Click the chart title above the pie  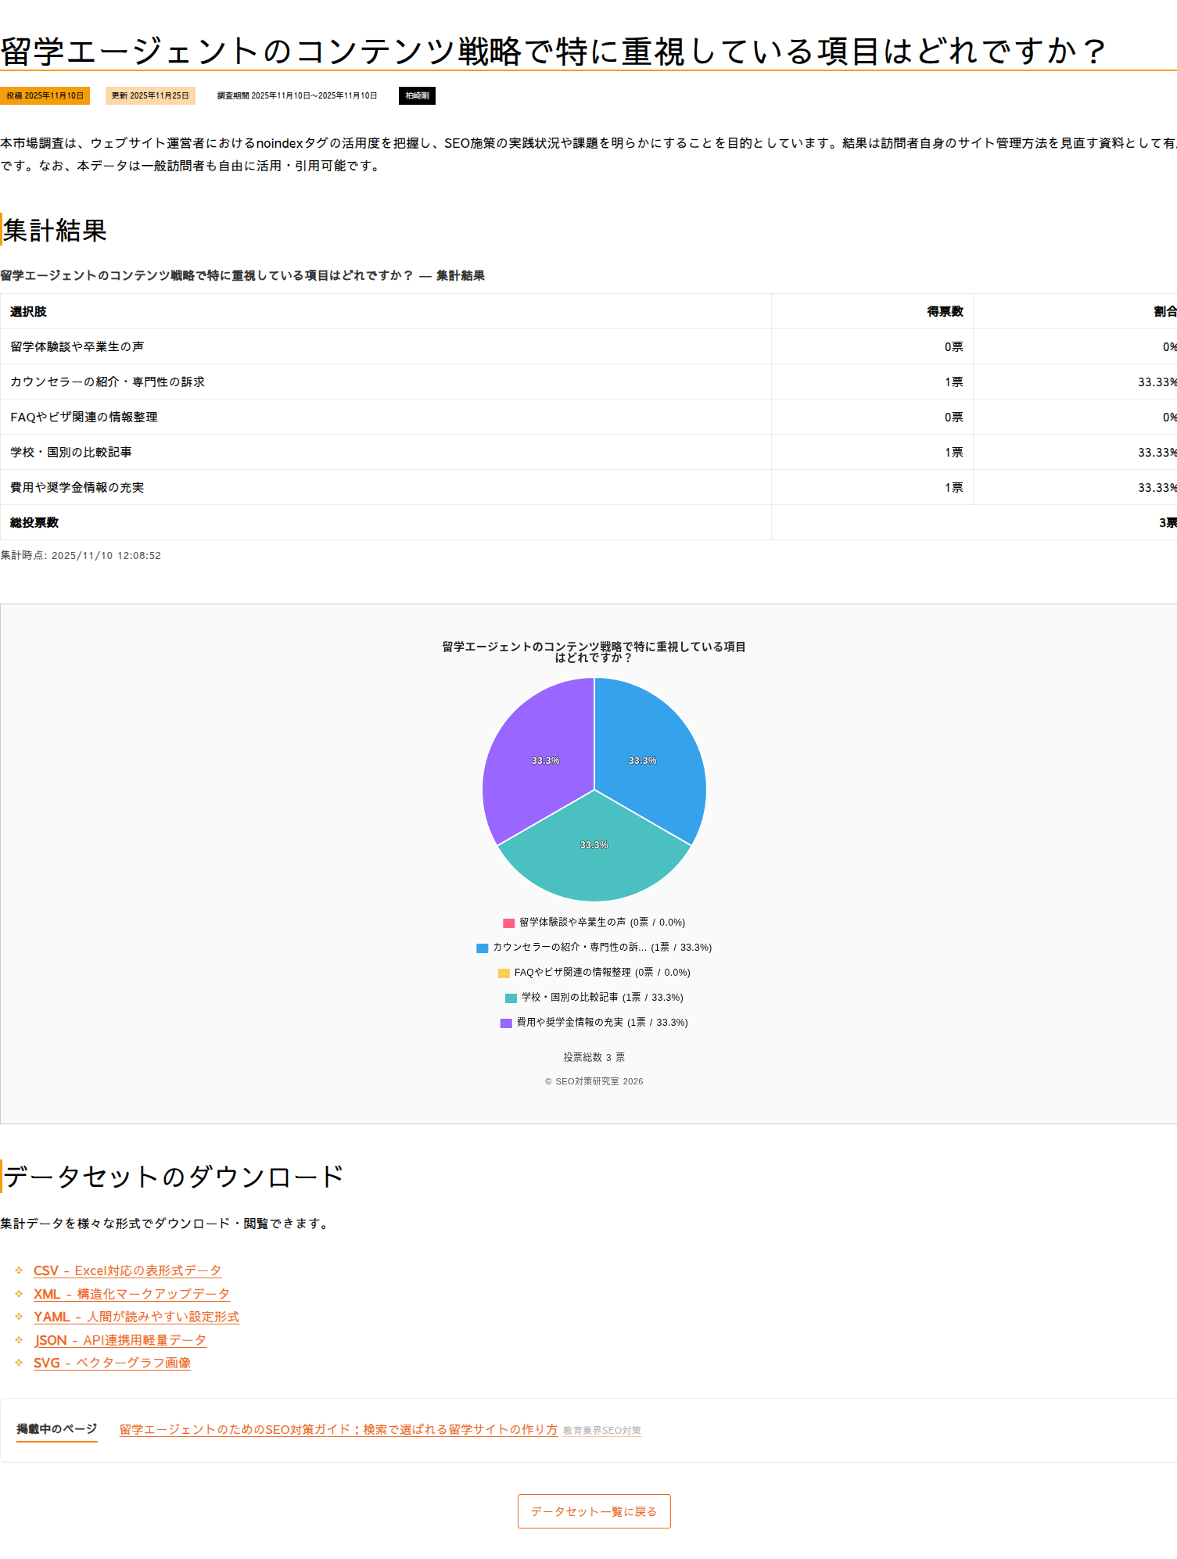click(x=594, y=652)
